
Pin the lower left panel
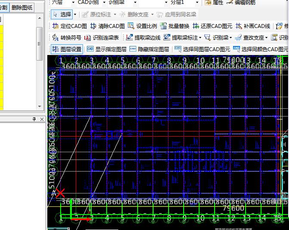[x=34, y=119]
